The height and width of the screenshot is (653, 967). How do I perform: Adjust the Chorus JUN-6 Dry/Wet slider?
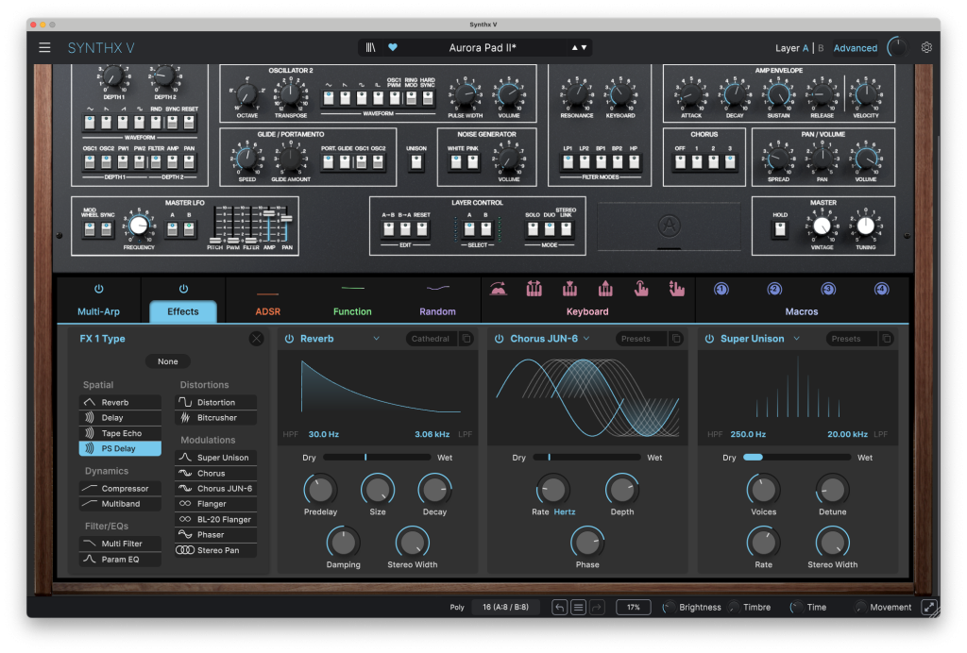point(585,458)
